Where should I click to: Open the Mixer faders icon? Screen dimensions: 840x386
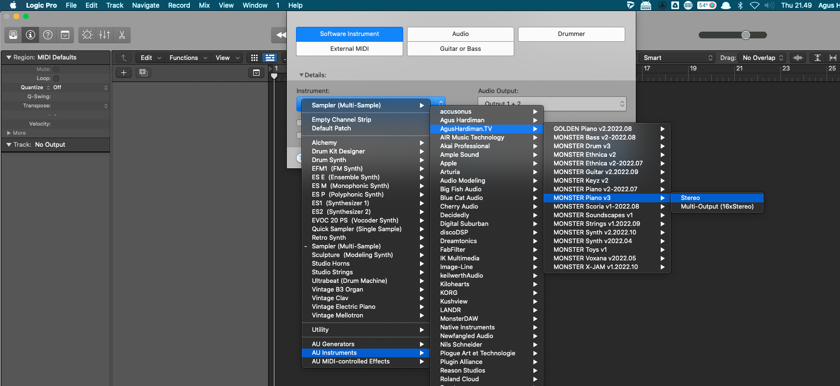[x=105, y=35]
